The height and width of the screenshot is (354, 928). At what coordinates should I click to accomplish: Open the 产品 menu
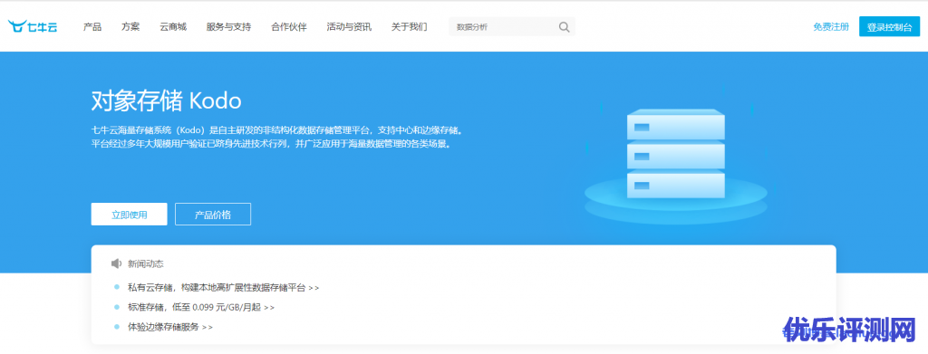pyautogui.click(x=92, y=26)
